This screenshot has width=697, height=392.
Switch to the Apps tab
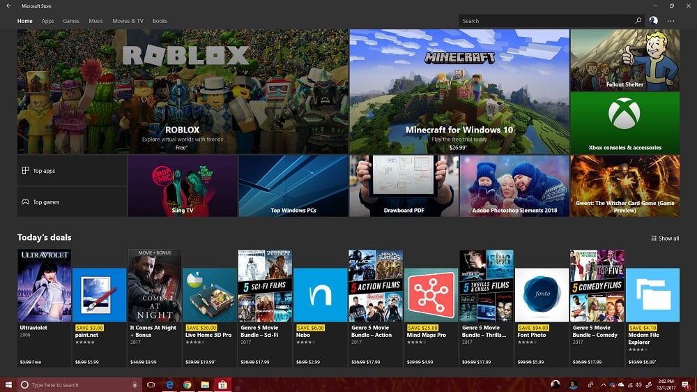click(x=47, y=21)
